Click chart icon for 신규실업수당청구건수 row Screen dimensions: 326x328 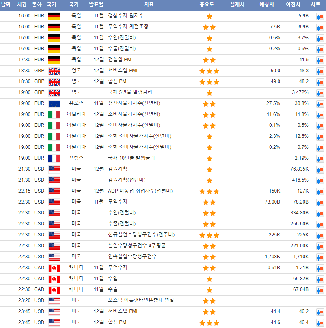[320, 235]
